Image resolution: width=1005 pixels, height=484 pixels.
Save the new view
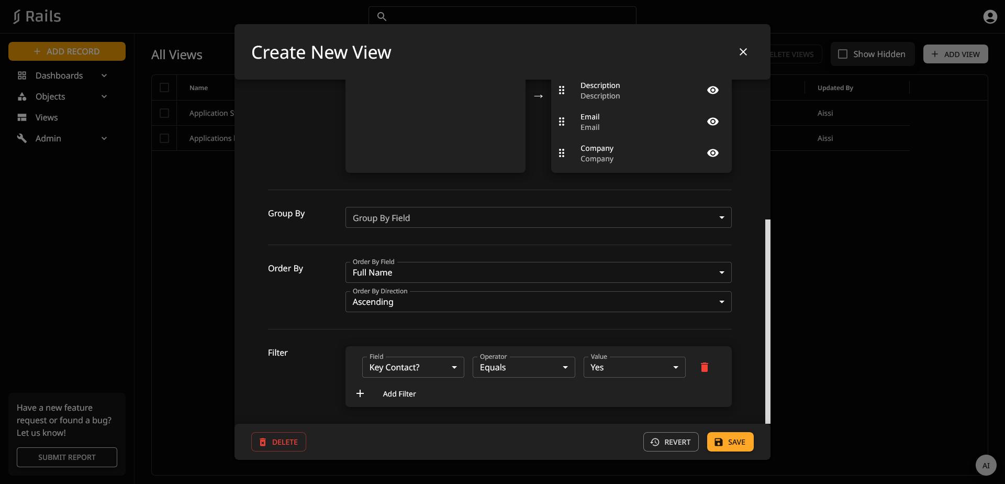730,442
